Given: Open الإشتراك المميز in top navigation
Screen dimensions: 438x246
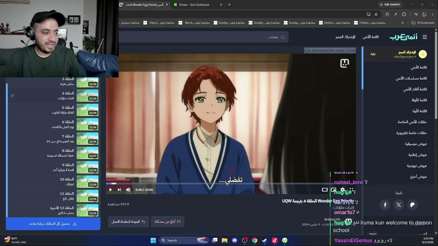Looking at the screenshot, I should tap(345, 37).
